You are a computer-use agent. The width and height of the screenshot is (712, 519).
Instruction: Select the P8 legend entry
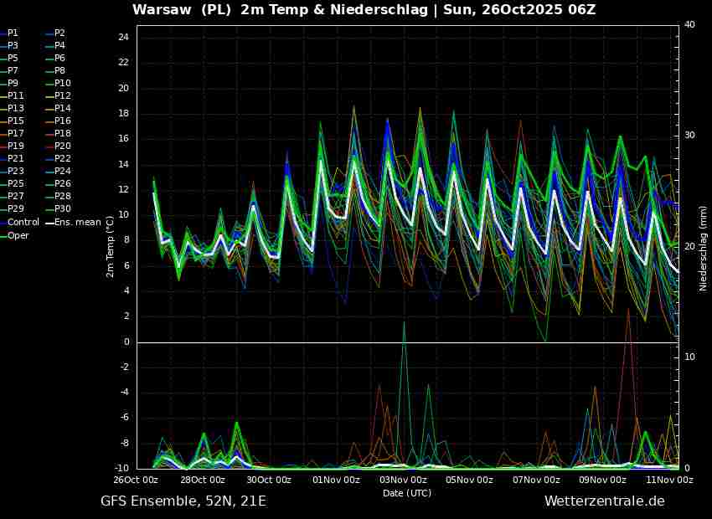coord(55,71)
